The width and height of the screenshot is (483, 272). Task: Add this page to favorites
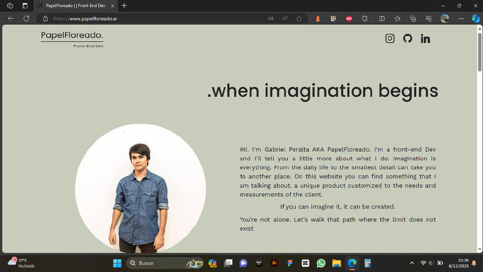[299, 19]
